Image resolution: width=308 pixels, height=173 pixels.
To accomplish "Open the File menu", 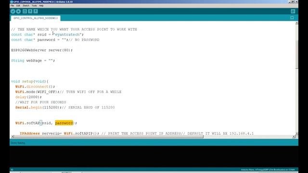I will coord(12,6).
